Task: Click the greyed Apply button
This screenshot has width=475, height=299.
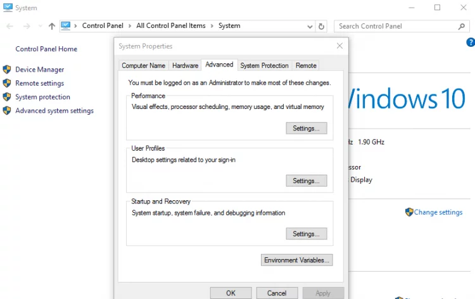Action: point(323,293)
